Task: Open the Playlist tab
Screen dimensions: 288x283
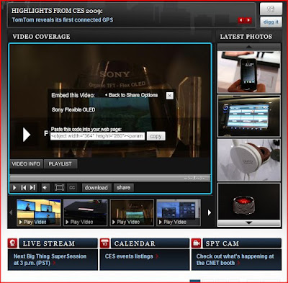Action: tap(60, 164)
